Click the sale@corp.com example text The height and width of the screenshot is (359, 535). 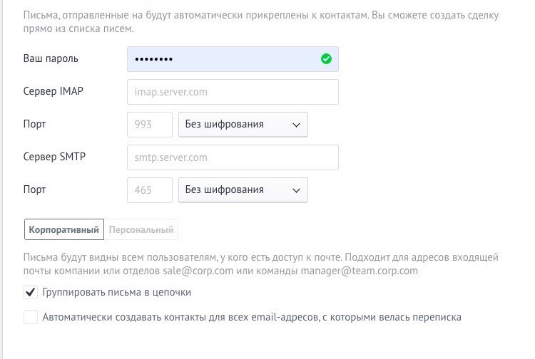click(x=198, y=271)
